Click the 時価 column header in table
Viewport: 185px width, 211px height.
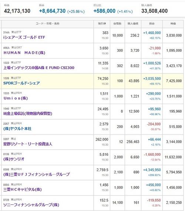[173, 24]
